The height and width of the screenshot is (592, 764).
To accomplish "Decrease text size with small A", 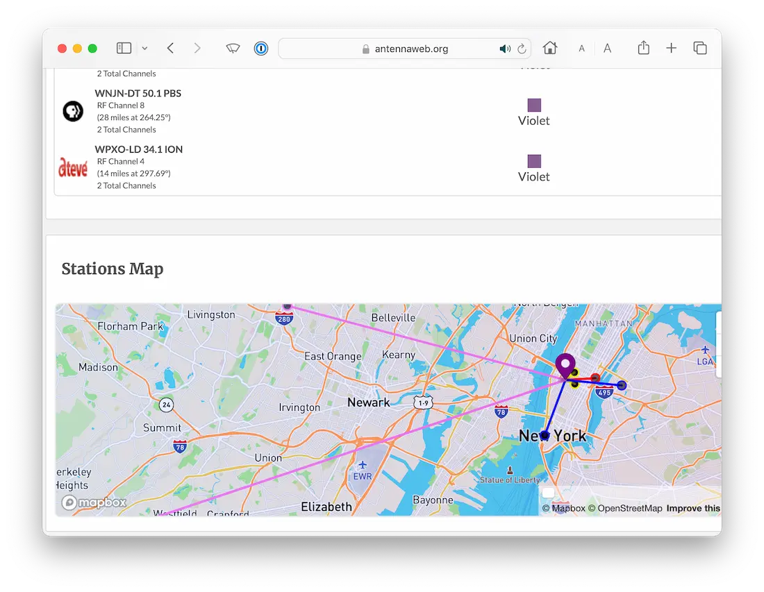I will tap(581, 49).
